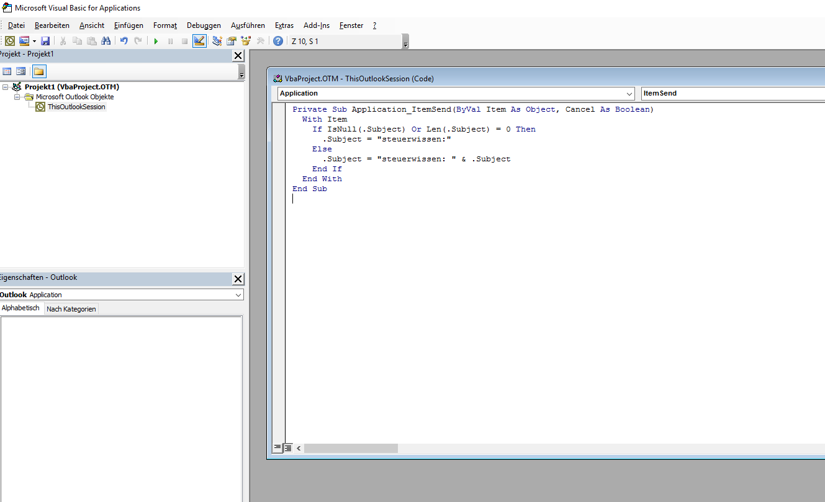Close the Eigenschaften properties panel
The width and height of the screenshot is (825, 502).
click(238, 279)
